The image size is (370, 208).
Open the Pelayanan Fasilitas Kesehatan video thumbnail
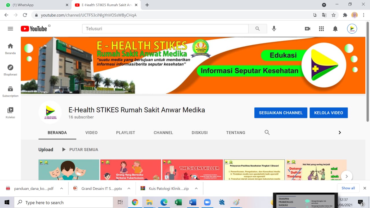tap(254, 170)
